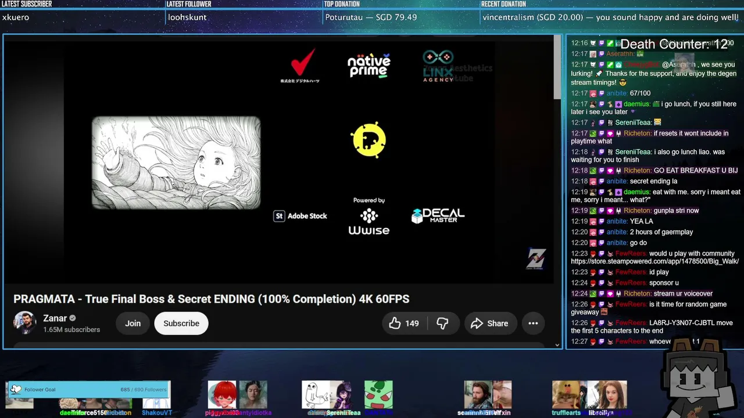Click the 'is it time for random game giveaway' message
Viewport: 744px width, 418px height.
tap(649, 308)
